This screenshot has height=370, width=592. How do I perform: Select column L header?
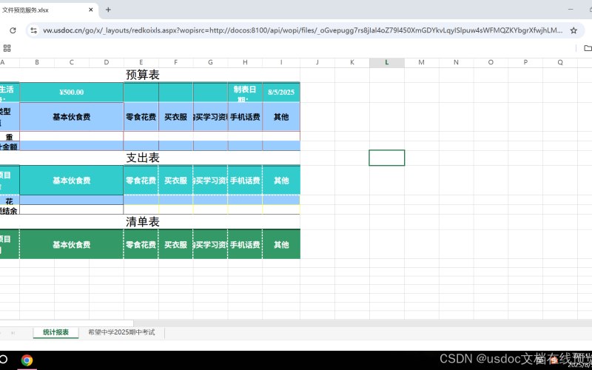pyautogui.click(x=386, y=63)
